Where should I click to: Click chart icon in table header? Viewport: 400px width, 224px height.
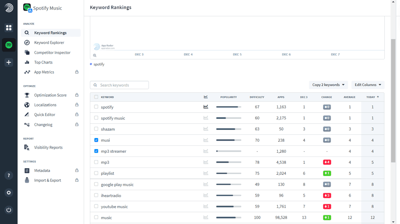tap(206, 97)
